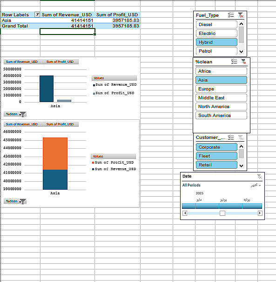Select Electric in Fuel_Type slicer

tap(216, 33)
